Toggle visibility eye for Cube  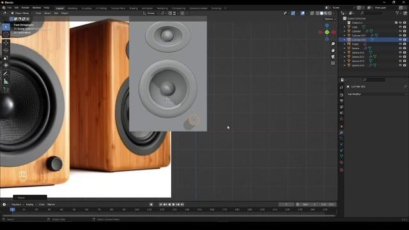tap(401, 27)
